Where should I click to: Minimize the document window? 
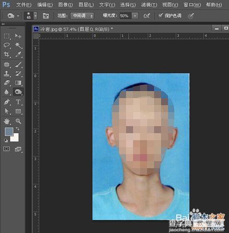tap(217, 28)
